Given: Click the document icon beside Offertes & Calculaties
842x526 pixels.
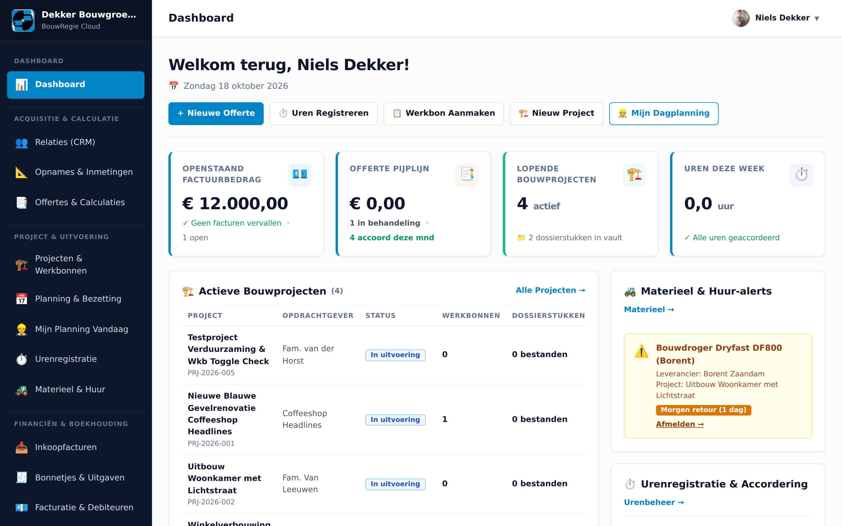Looking at the screenshot, I should [x=22, y=203].
